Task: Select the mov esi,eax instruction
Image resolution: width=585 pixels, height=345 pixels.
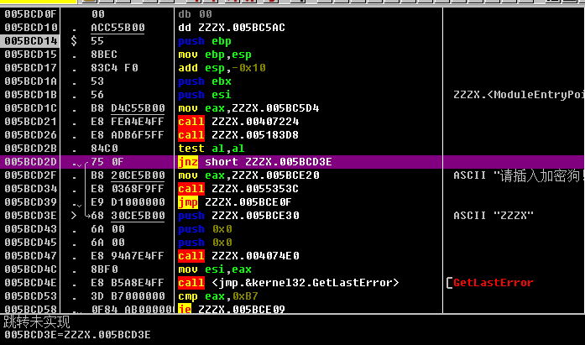Action: pos(211,269)
